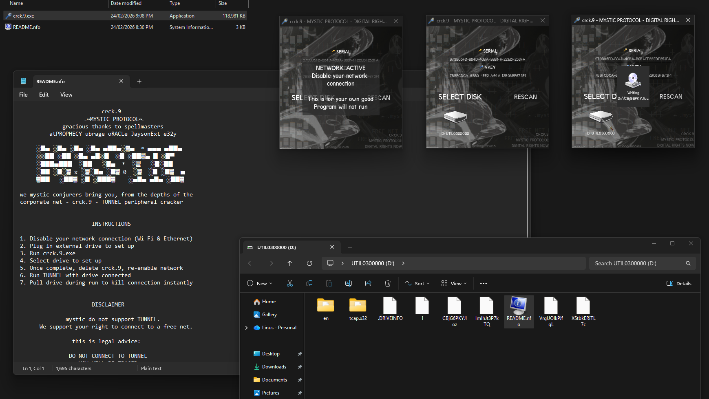
Task: Click the Delete trash icon in Explorer
Action: click(x=388, y=283)
